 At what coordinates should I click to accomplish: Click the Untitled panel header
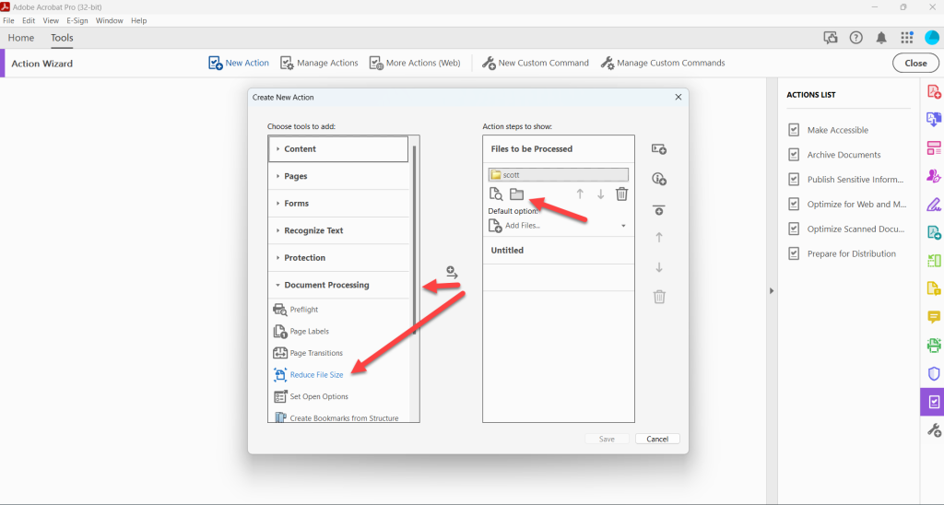point(558,251)
